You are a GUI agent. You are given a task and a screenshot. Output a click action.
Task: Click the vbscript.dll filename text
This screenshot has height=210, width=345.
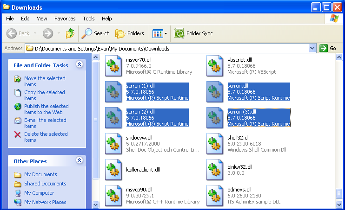[239, 60]
